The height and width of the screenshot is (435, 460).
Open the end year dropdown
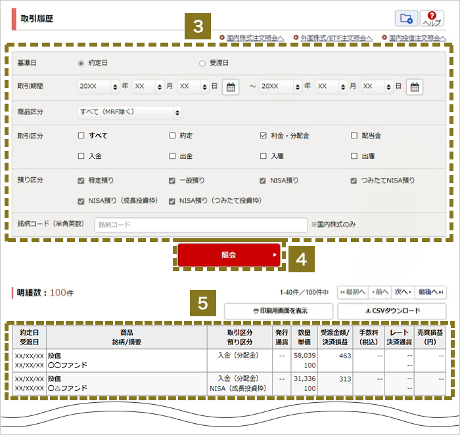click(x=281, y=87)
